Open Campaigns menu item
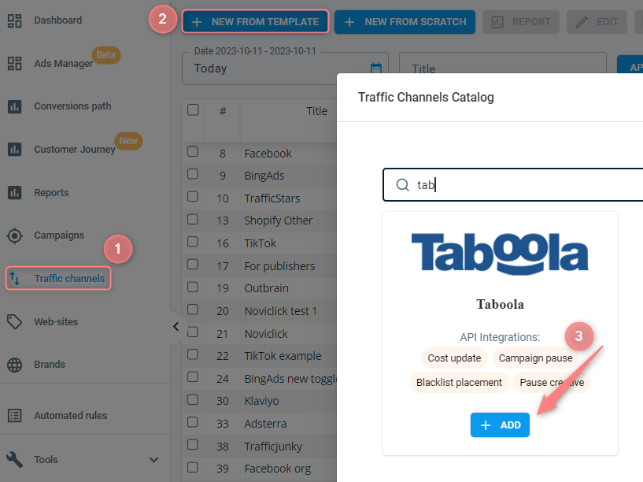The width and height of the screenshot is (643, 482). (x=59, y=235)
